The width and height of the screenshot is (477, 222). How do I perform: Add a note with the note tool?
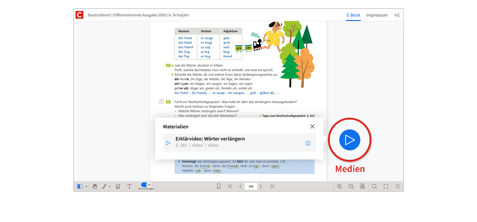[118, 186]
